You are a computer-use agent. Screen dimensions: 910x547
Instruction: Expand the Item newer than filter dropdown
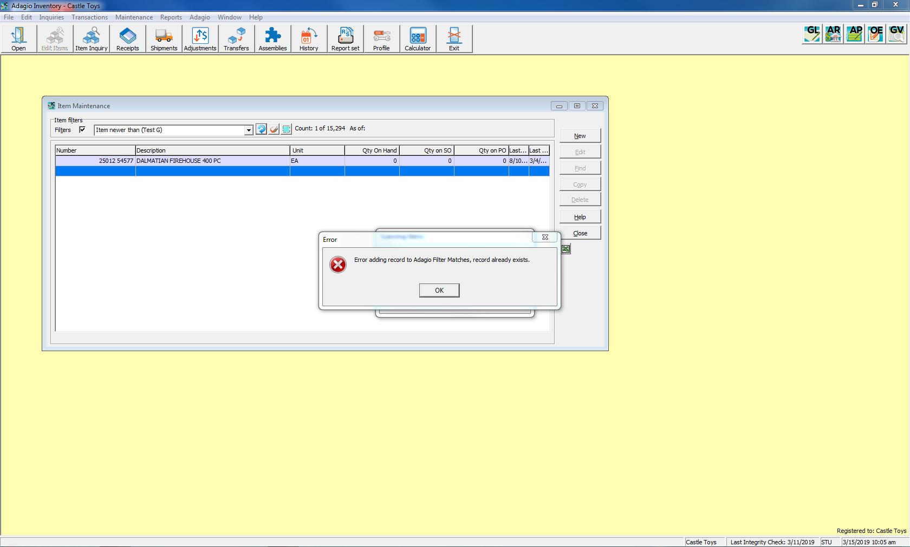pos(248,130)
